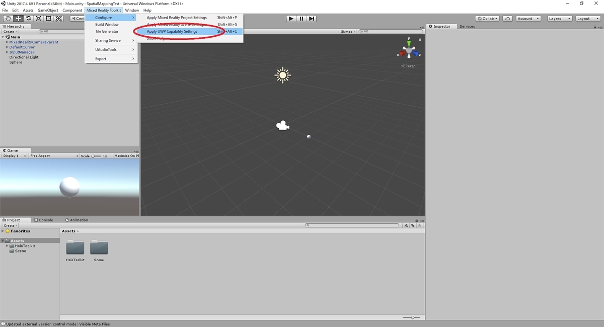604x327 pixels.
Task: Toggle Persp projection label in scene view
Action: pos(409,66)
